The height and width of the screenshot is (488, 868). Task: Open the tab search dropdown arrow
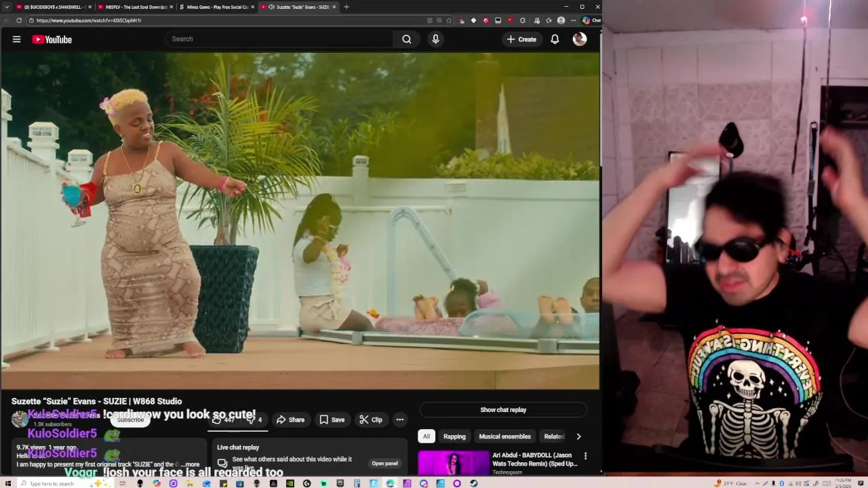[7, 7]
